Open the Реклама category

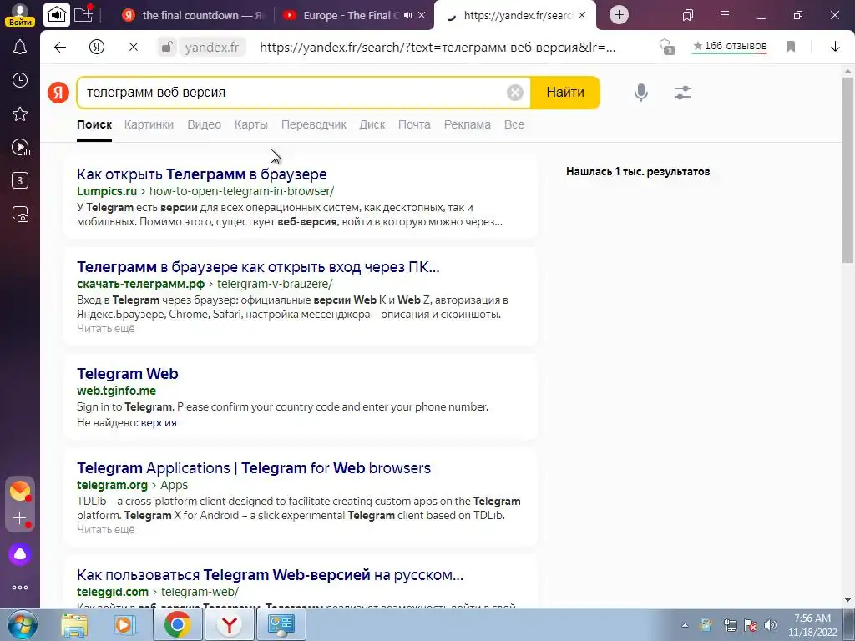click(468, 124)
